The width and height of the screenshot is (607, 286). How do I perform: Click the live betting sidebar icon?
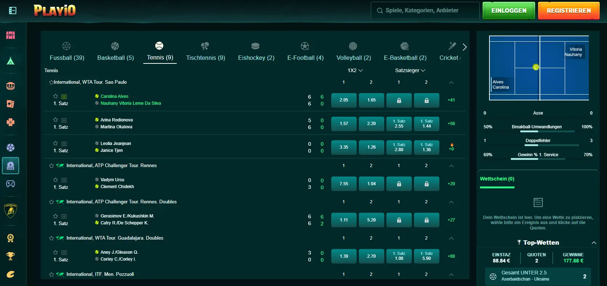coord(11,166)
